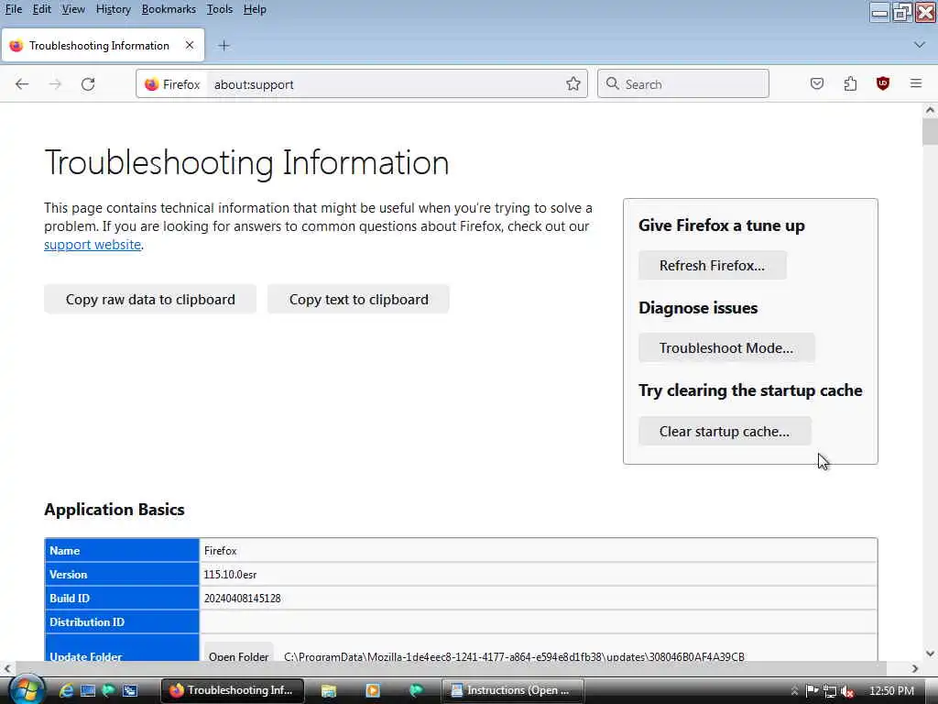Open a new tab with the plus icon
This screenshot has width=938, height=704.
(224, 46)
